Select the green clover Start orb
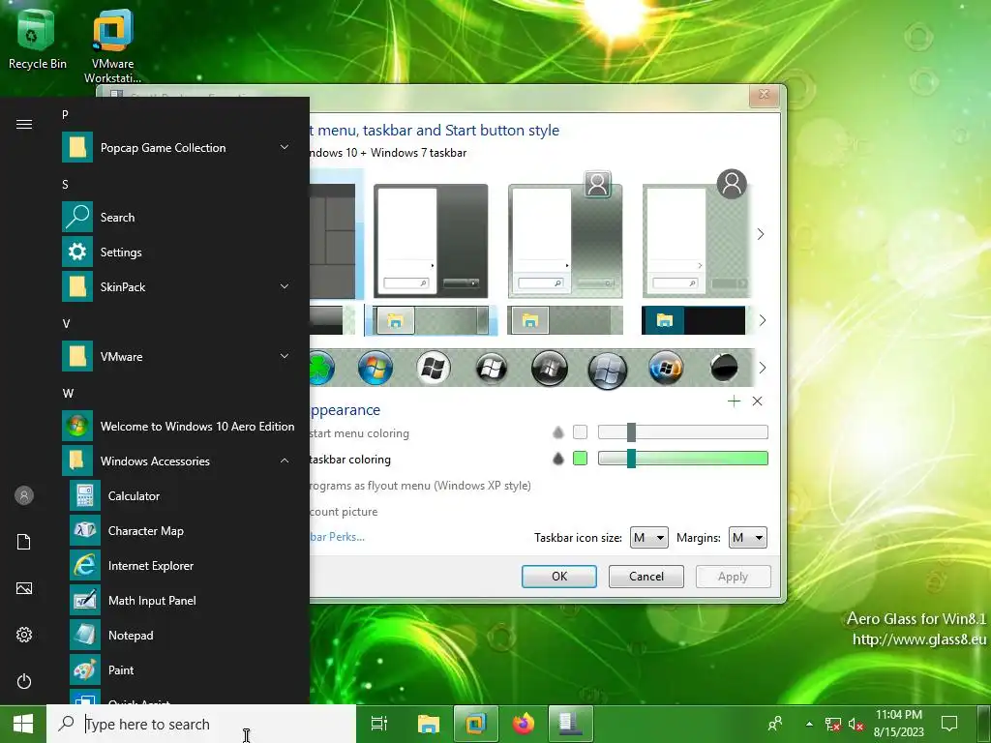 [321, 367]
